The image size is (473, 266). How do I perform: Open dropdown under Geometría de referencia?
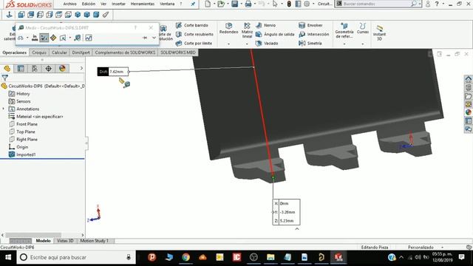coord(344,44)
